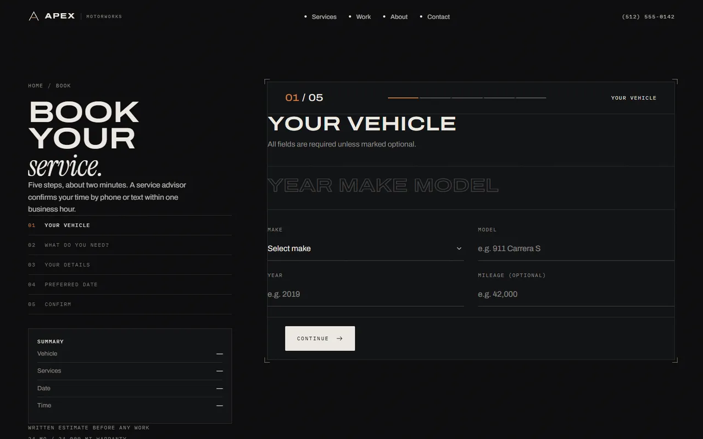
Task: Follow the HOME breadcrumb link
Action: tap(36, 86)
